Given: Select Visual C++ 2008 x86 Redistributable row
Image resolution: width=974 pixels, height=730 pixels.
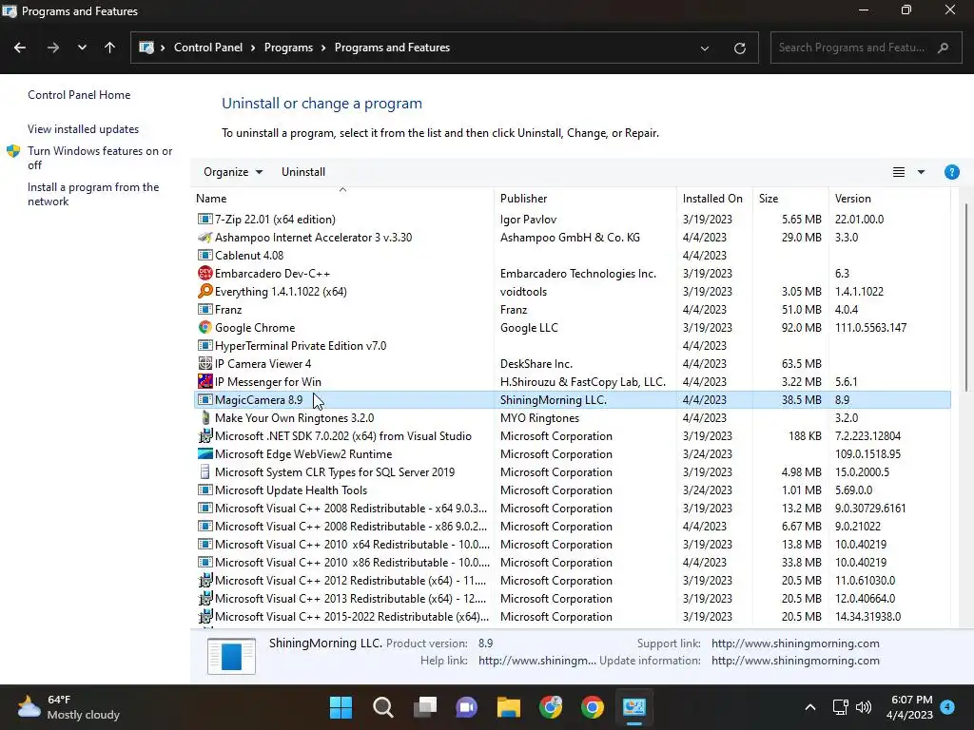Looking at the screenshot, I should 572,527.
